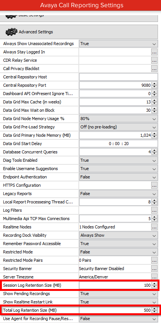This screenshot has height=325, width=161.
Task: Open Data Grid Pre-Load Strategy dropdown
Action: coord(118,127)
